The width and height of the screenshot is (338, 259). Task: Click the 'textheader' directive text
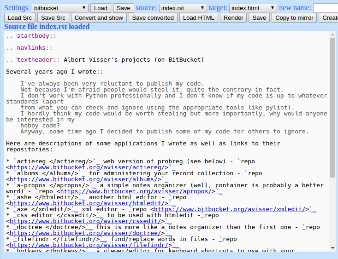pyautogui.click(x=35, y=60)
